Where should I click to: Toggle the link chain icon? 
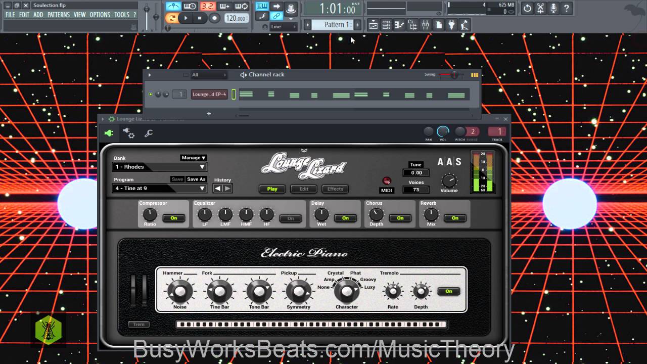coord(276,17)
